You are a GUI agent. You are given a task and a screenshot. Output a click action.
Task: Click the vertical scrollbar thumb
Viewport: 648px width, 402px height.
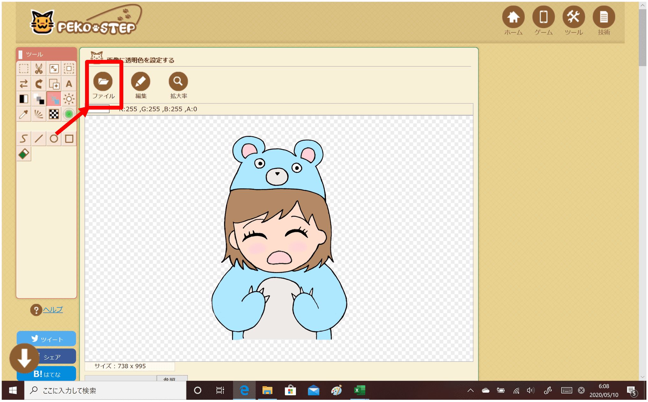(642, 38)
